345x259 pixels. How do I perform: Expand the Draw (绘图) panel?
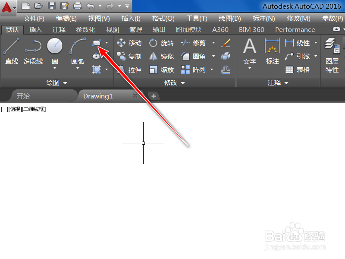point(57,83)
